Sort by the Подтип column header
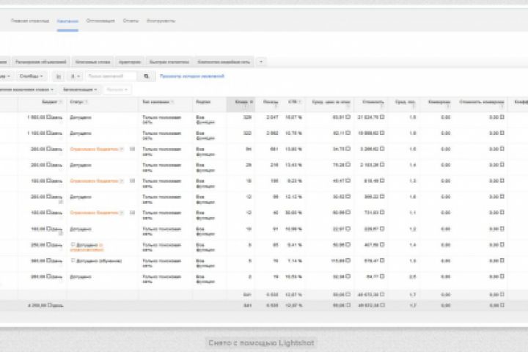The height and width of the screenshot is (352, 528). [203, 102]
